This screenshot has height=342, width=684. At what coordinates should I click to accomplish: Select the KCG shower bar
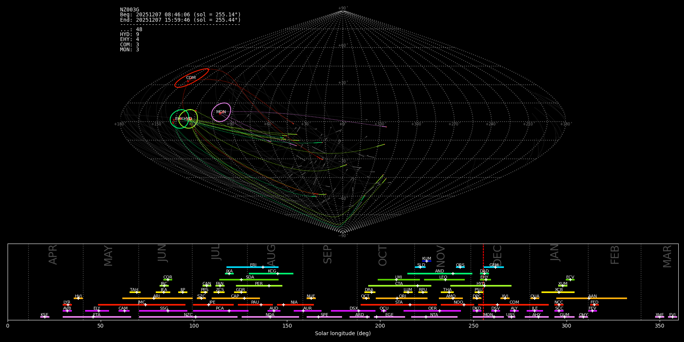point(271,274)
